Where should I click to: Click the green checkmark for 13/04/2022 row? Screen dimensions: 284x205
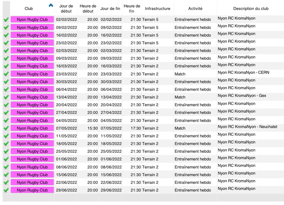[6, 97]
